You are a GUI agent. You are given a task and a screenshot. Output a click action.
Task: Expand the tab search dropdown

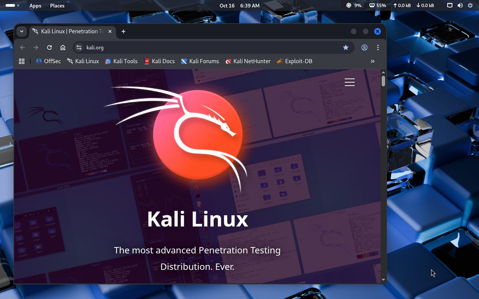(x=22, y=31)
